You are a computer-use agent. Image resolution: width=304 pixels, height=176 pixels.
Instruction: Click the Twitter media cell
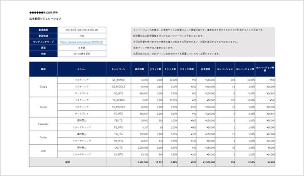(x=44, y=137)
